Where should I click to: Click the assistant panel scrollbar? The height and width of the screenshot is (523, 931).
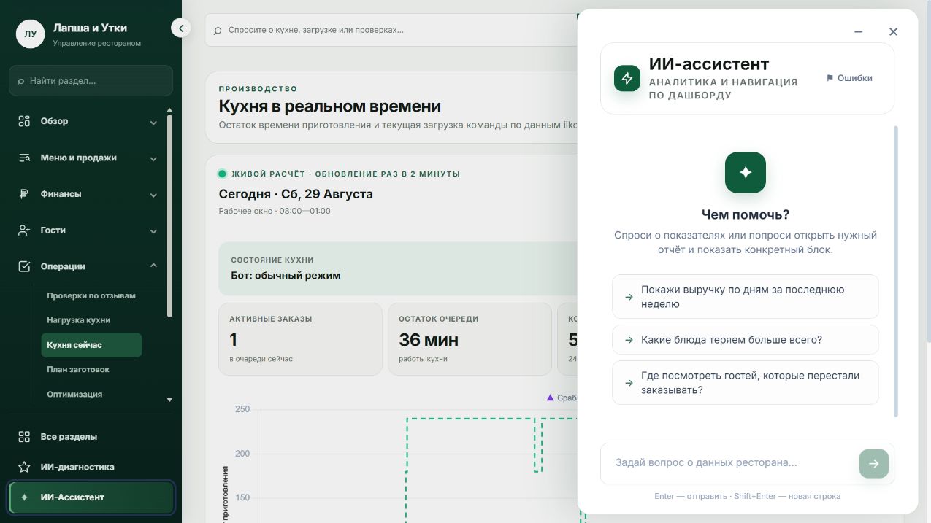click(x=896, y=271)
